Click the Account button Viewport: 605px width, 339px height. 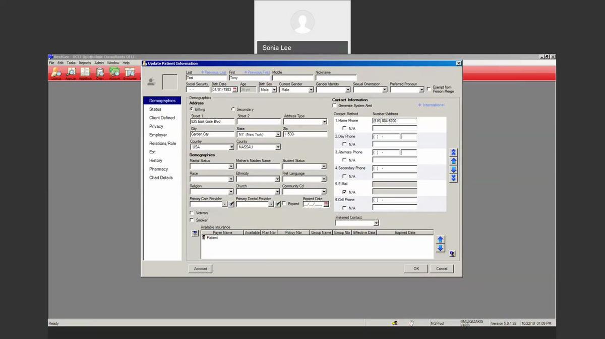(x=200, y=269)
